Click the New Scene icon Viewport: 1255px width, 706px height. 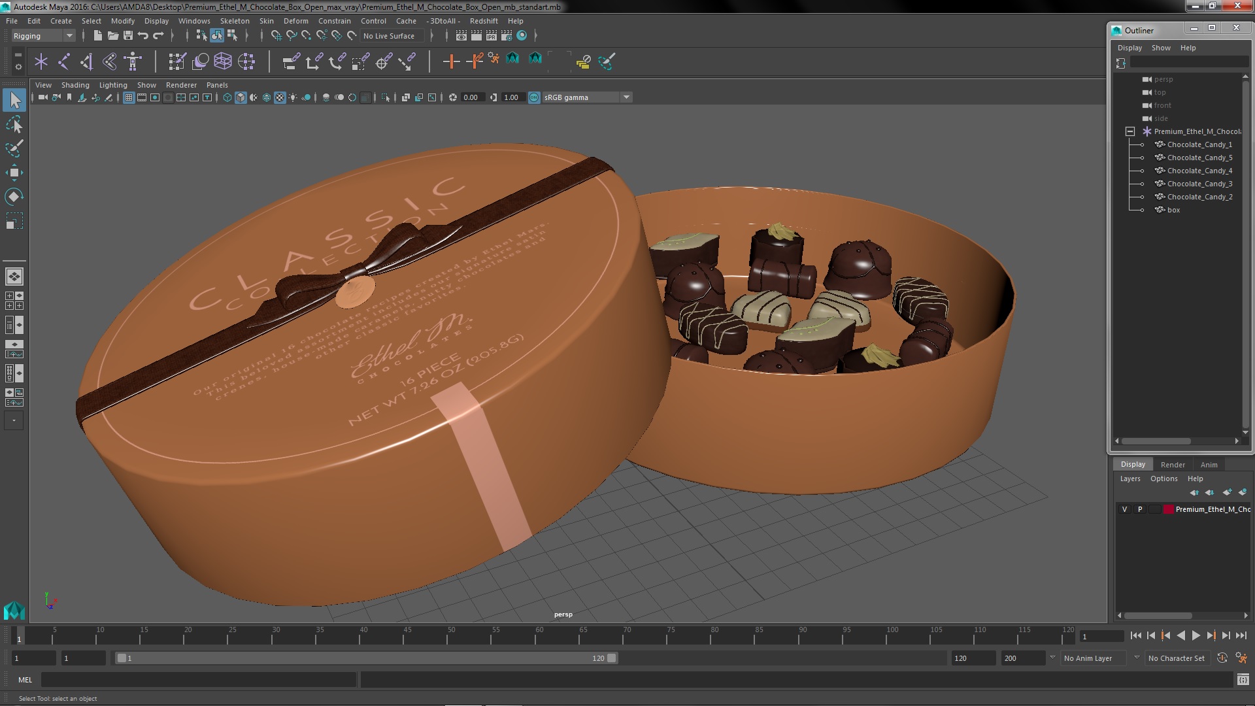(98, 36)
